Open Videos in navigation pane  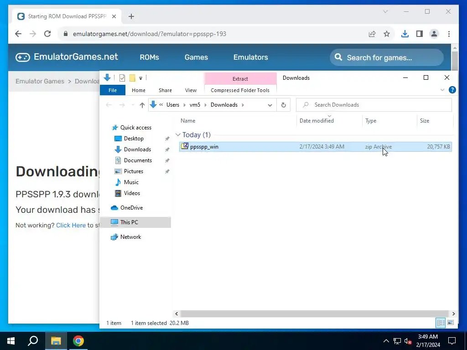[x=132, y=193]
